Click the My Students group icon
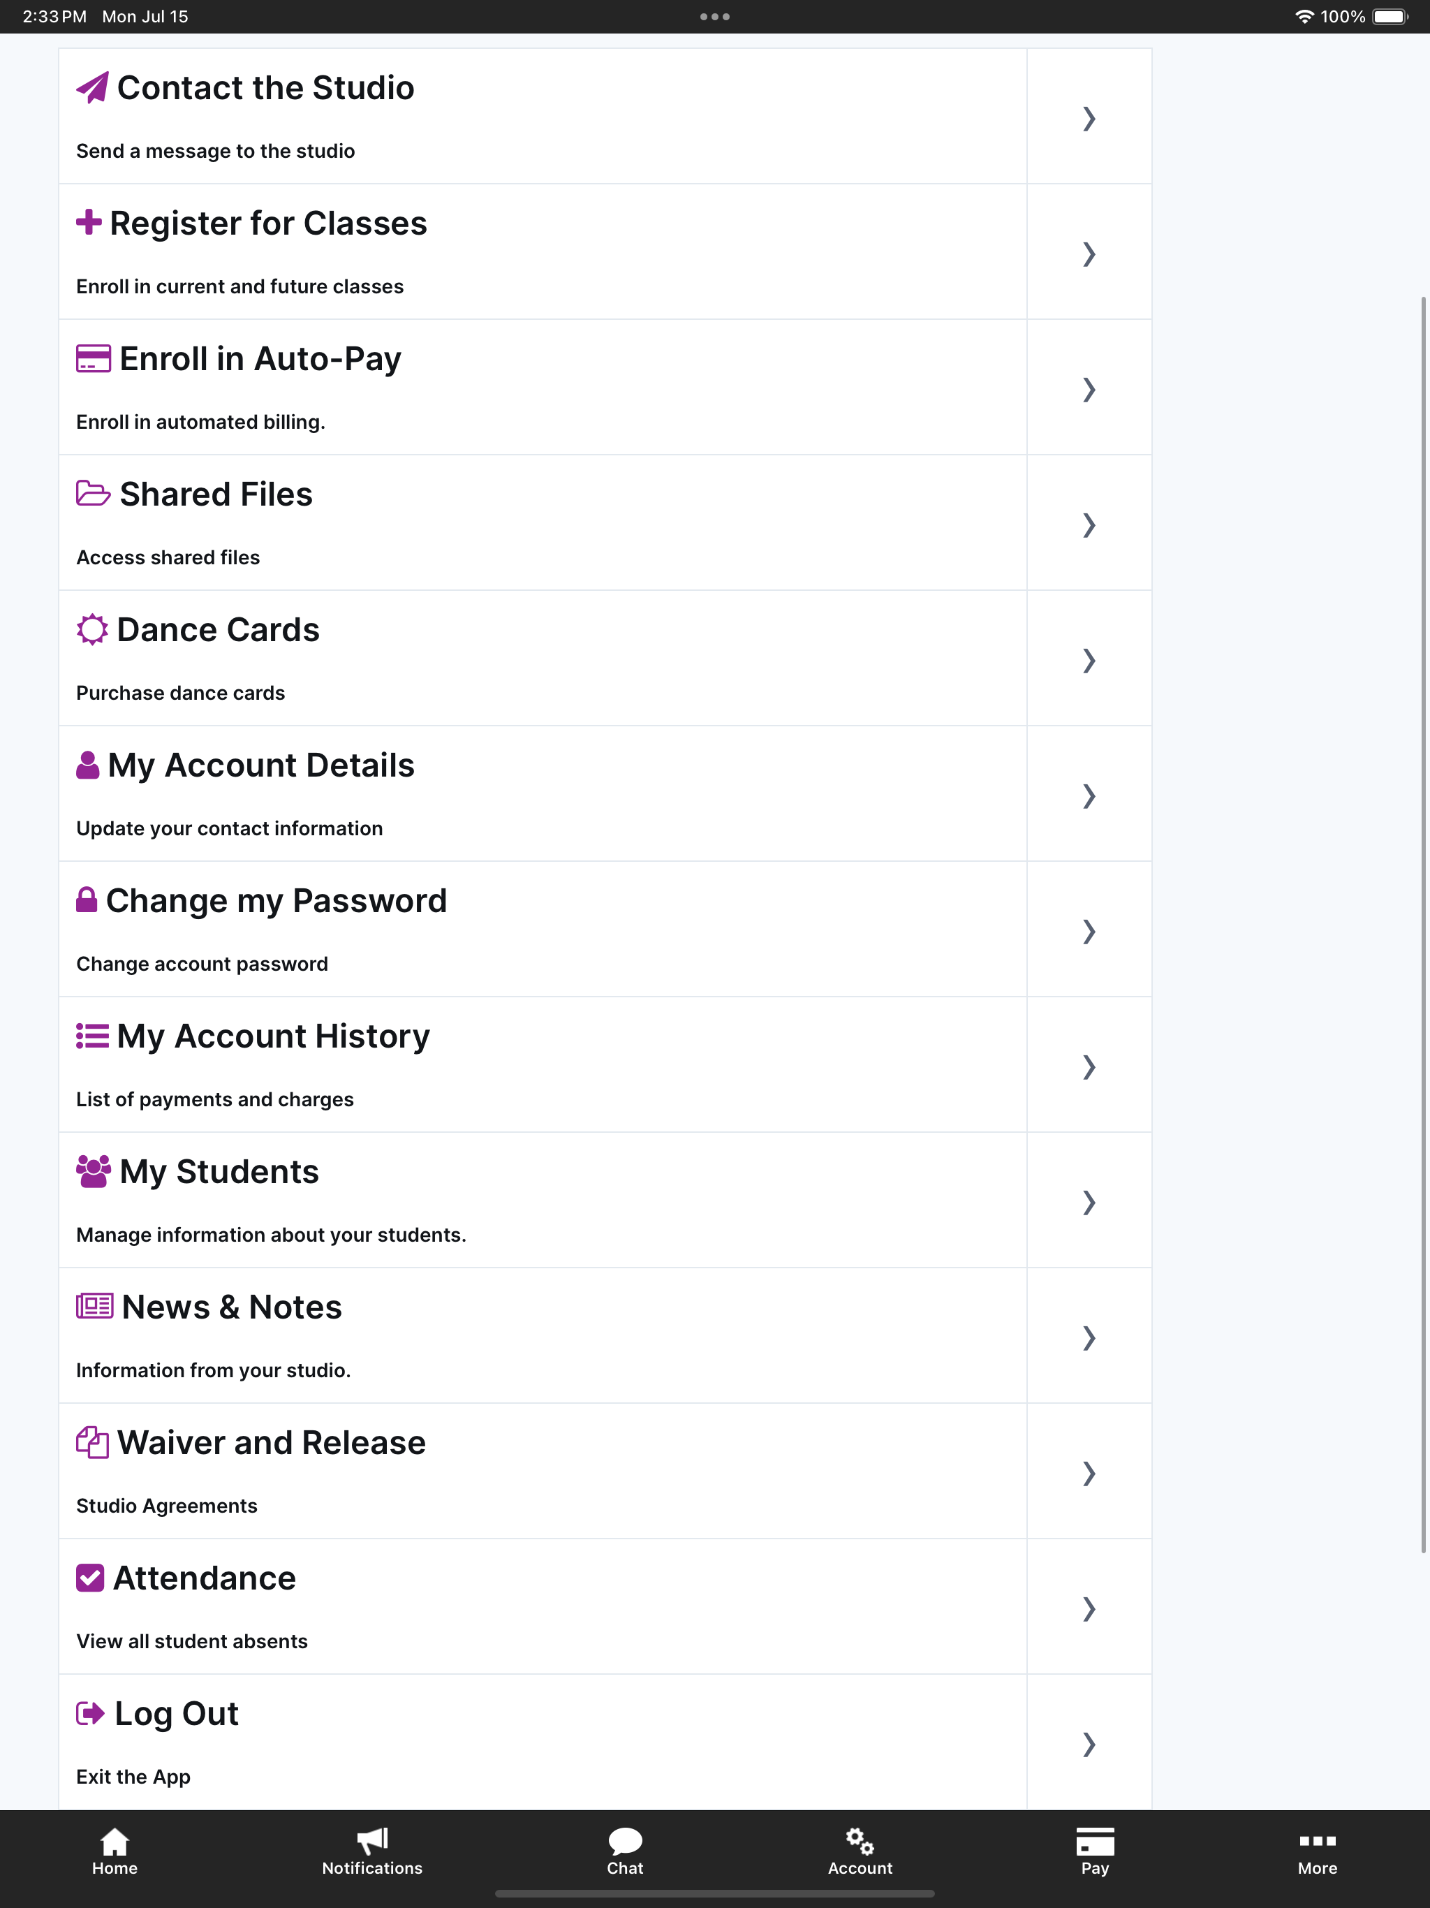The image size is (1430, 1908). click(93, 1171)
